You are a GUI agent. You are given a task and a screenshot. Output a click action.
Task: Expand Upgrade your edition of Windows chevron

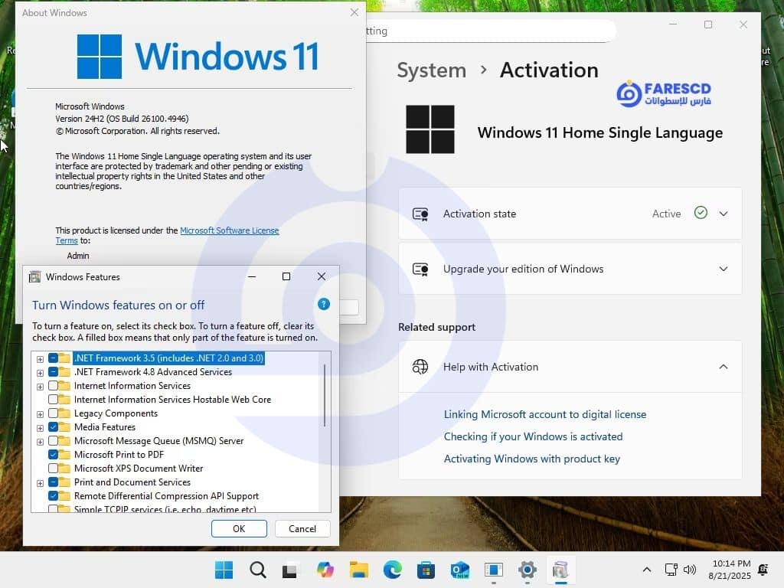point(723,269)
